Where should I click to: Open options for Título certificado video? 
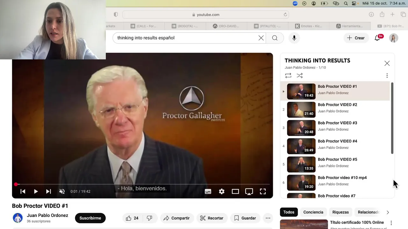click(391, 223)
